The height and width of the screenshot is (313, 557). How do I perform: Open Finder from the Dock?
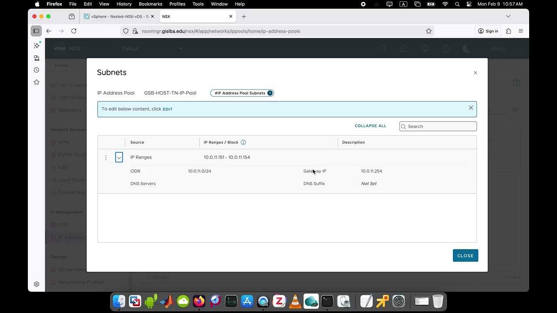pos(119,301)
